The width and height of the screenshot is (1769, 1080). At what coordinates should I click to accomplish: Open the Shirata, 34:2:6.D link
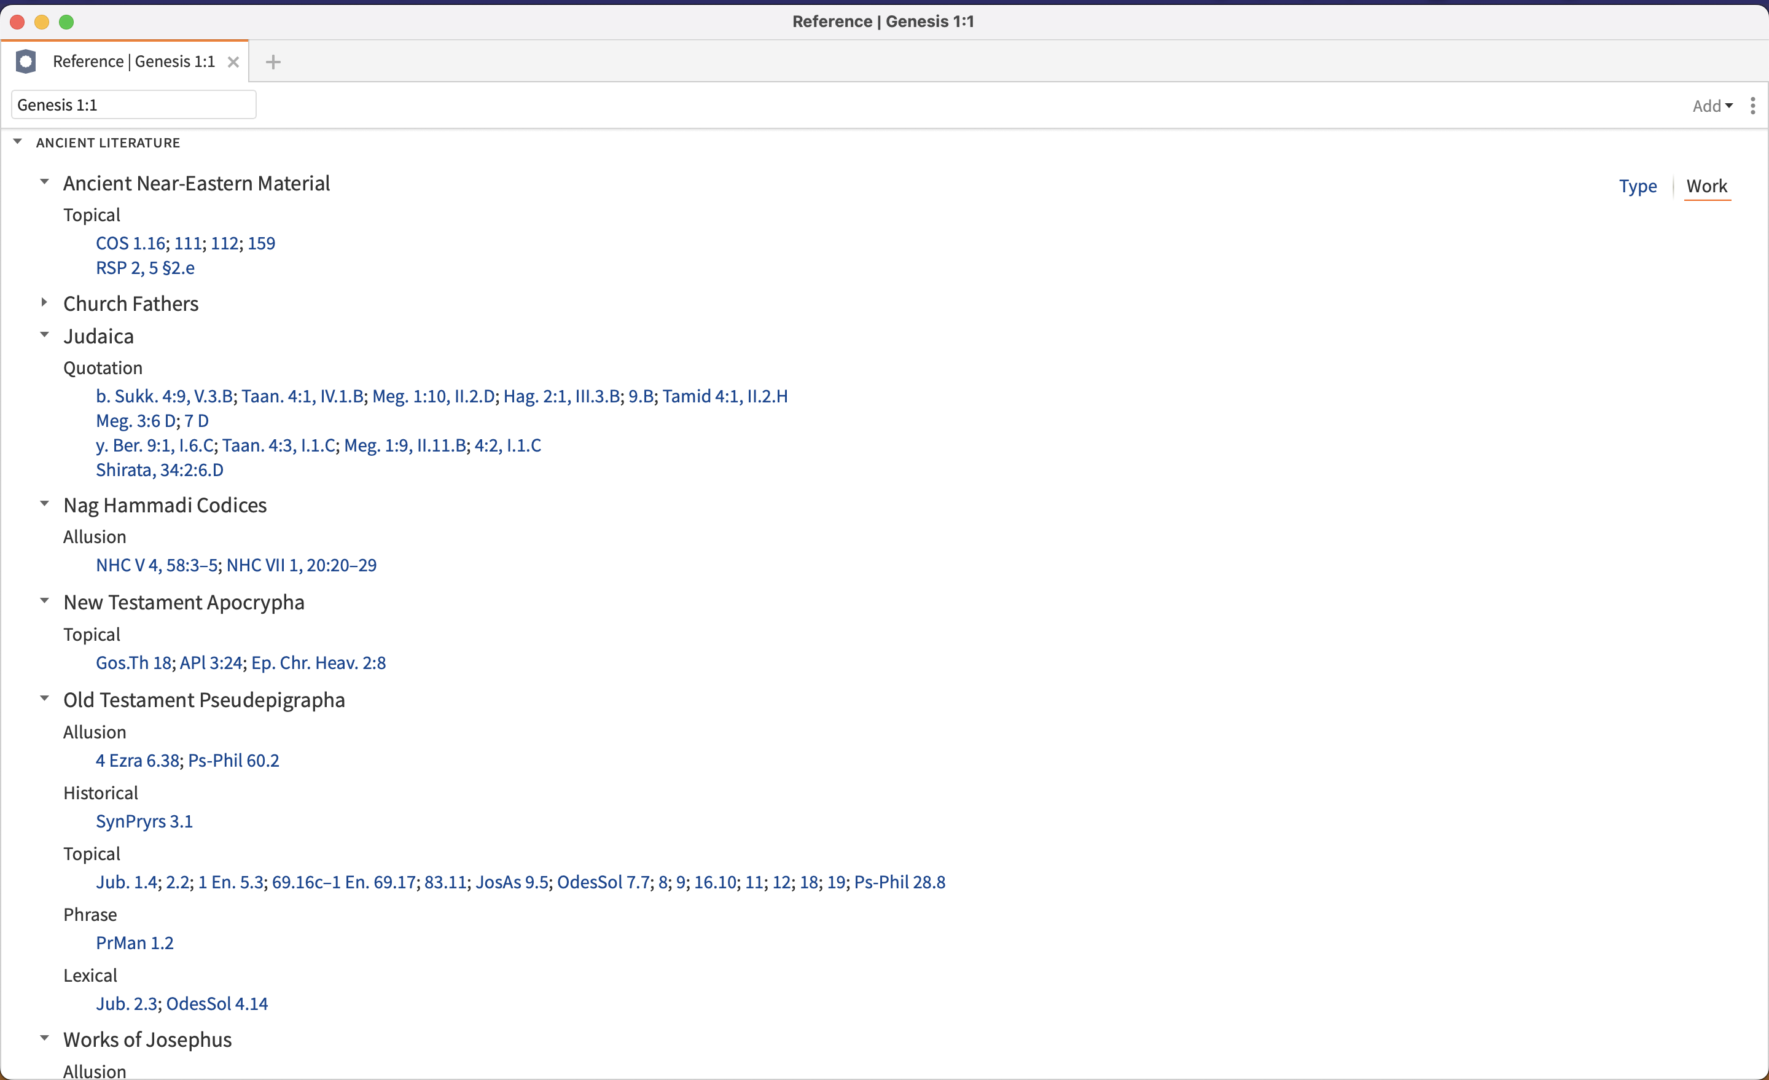159,469
